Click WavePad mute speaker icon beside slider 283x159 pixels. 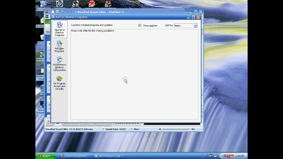pyautogui.click(x=160, y=129)
